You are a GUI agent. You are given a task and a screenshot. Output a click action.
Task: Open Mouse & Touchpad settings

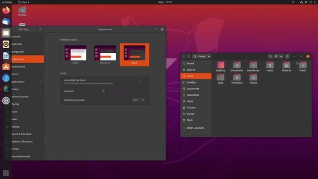(x=28, y=134)
